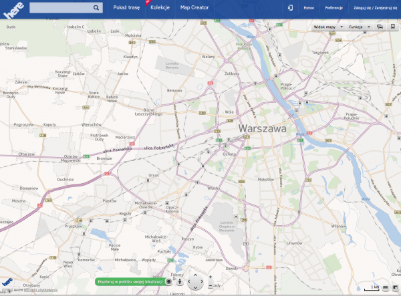This screenshot has height=296, width=401.
Task: Toggle the public transport bus icon
Action: 392,27
